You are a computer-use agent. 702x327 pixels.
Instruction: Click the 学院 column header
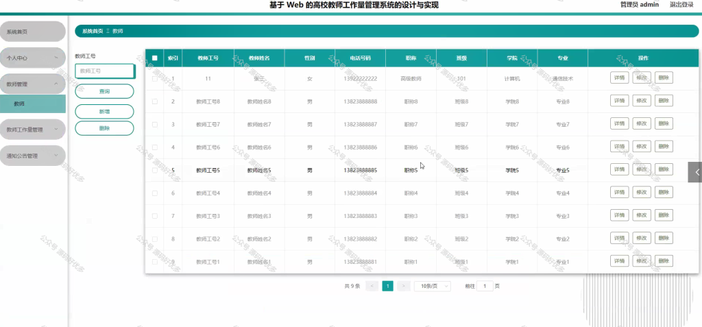512,58
